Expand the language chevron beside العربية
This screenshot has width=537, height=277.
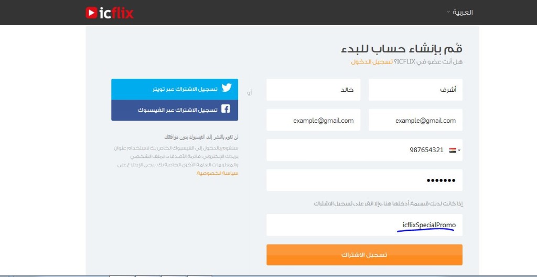click(448, 12)
